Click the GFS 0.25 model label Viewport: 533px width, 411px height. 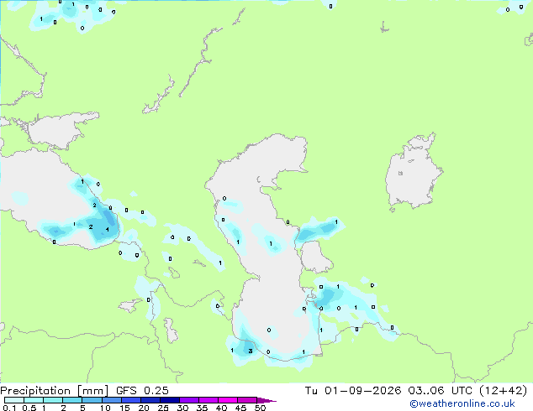[x=142, y=390]
